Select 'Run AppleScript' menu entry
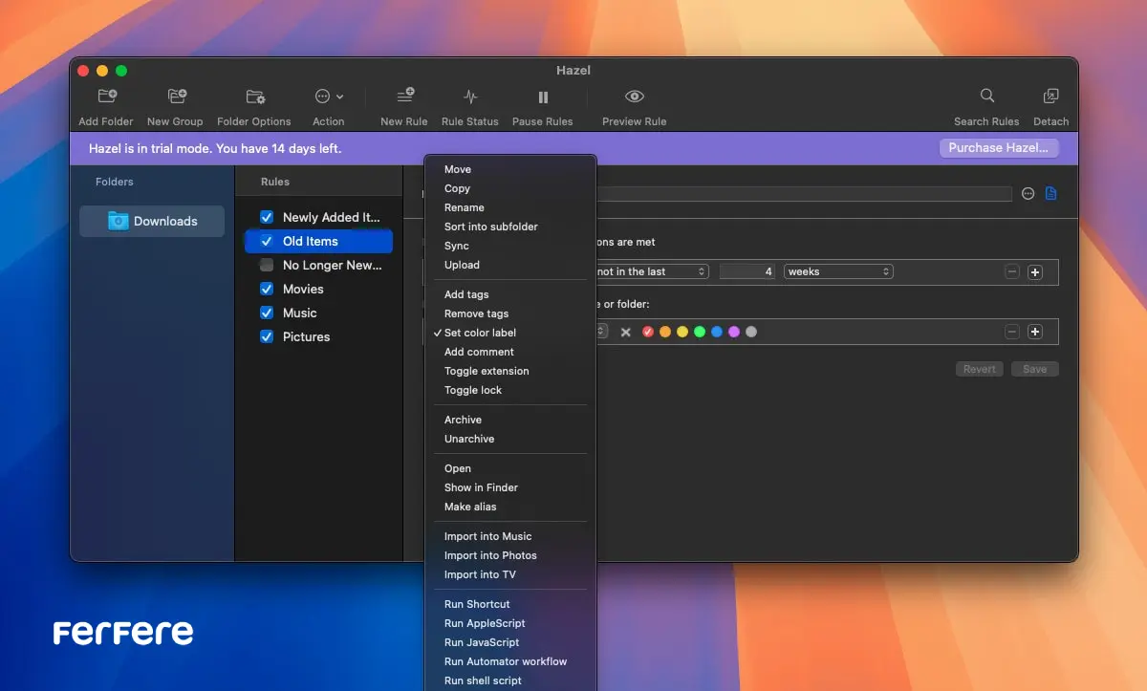The width and height of the screenshot is (1147, 691). [x=485, y=623]
